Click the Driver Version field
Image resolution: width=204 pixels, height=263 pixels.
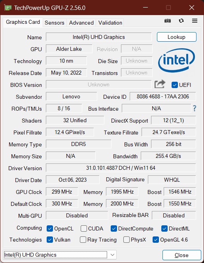coord(121,168)
